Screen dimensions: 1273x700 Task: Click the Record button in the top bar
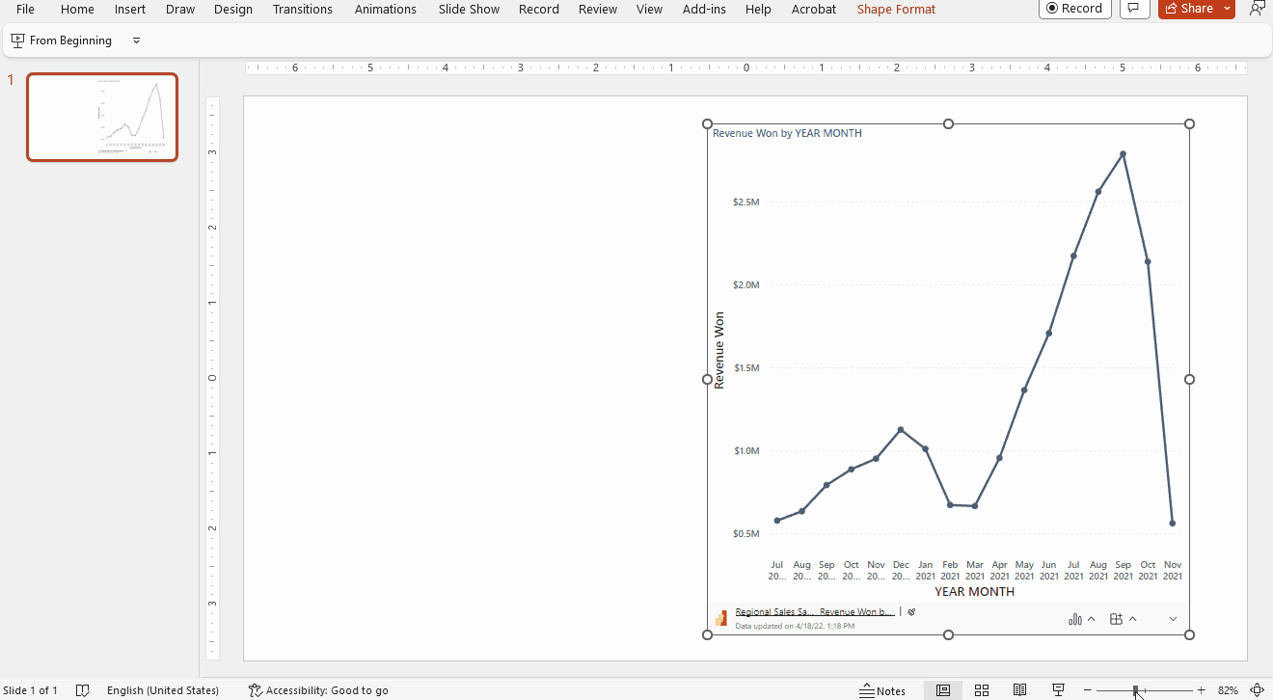coord(1074,9)
